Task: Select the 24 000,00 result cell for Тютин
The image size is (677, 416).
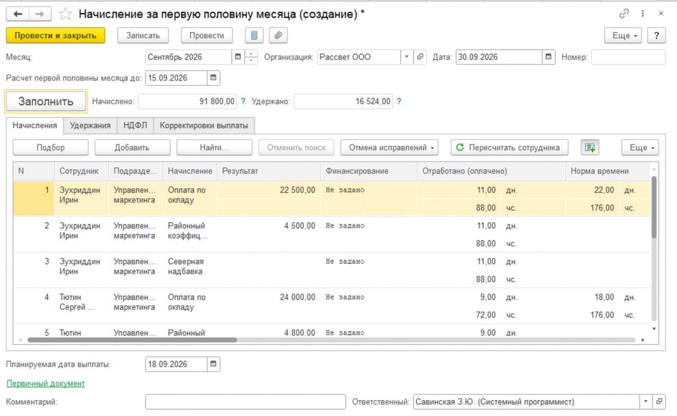Action: coord(269,297)
